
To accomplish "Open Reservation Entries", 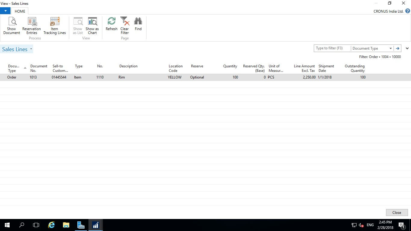I will (x=32, y=26).
